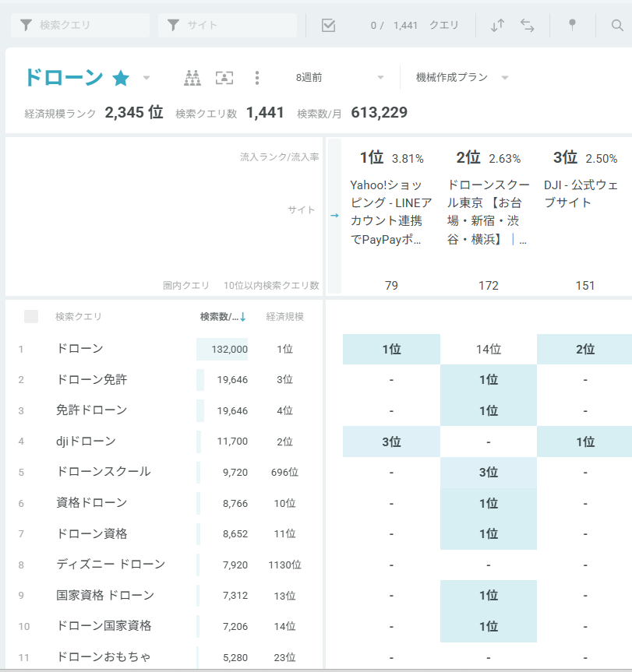Select the ドローンおもちゃ query row
This screenshot has height=672, width=632.
pyautogui.click(x=104, y=657)
